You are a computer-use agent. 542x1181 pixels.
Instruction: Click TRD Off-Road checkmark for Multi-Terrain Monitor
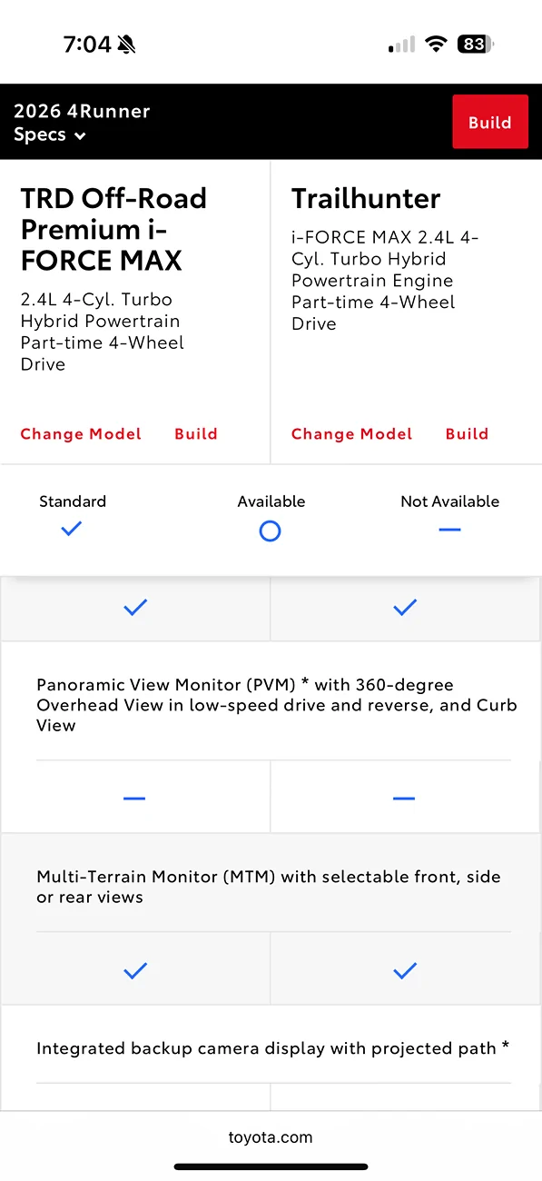click(x=134, y=970)
